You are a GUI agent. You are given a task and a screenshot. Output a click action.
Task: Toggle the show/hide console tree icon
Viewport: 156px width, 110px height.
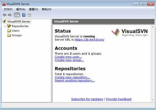(x=17, y=15)
